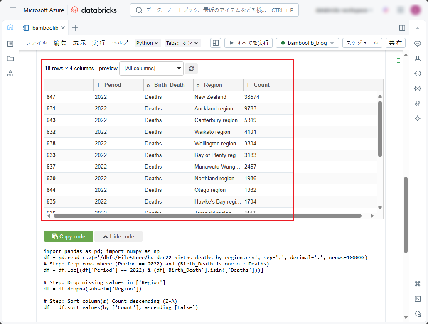The height and width of the screenshot is (324, 428).
Task: Click the table's horizontal scrollbar
Action: pos(207,216)
